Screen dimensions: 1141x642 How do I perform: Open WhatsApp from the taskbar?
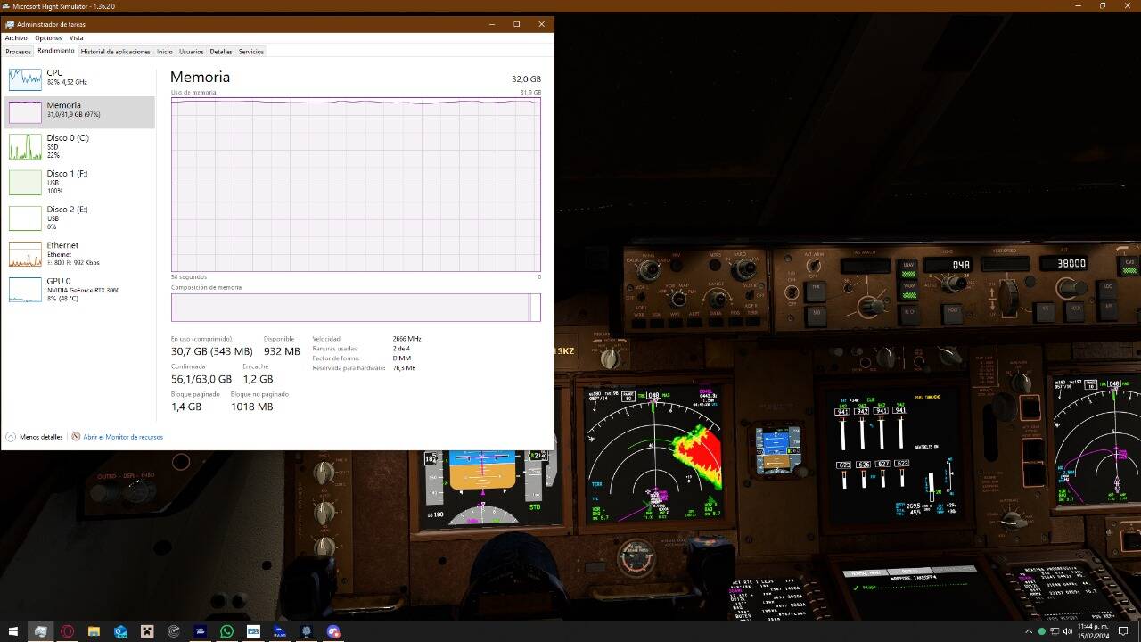tap(226, 631)
